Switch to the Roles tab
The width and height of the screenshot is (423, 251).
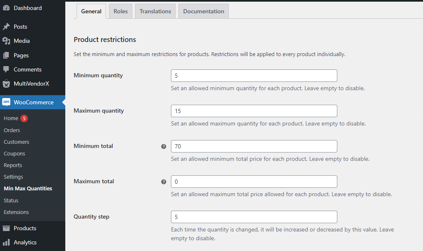pos(121,11)
